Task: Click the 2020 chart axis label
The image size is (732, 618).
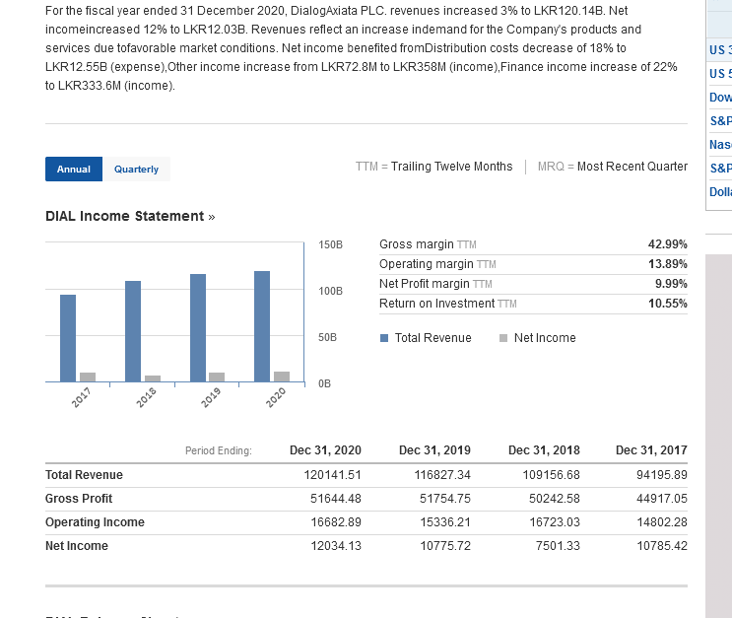Action: tap(276, 397)
